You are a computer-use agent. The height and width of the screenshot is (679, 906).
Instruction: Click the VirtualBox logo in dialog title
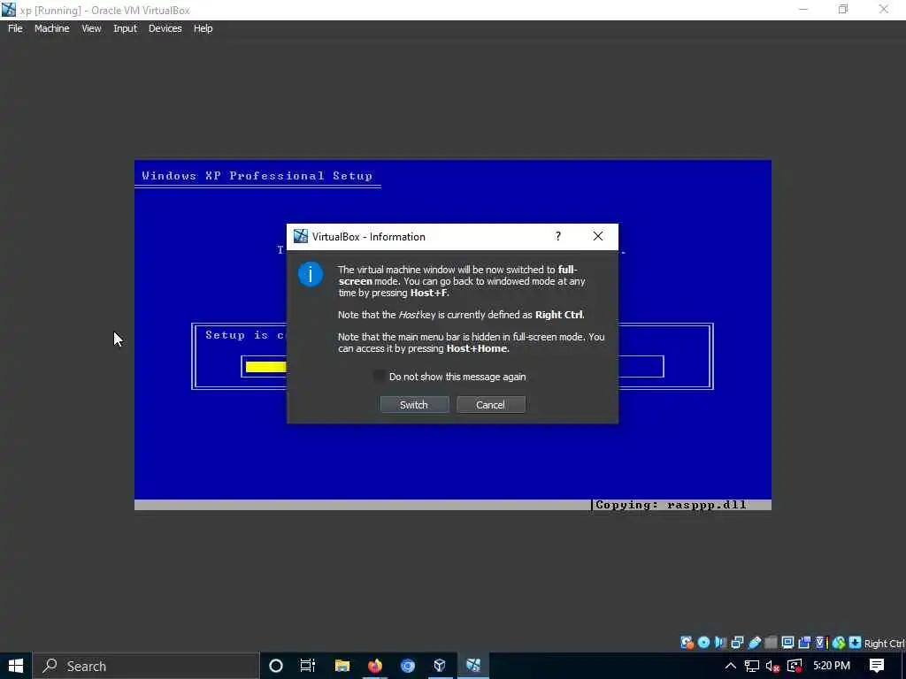point(301,236)
